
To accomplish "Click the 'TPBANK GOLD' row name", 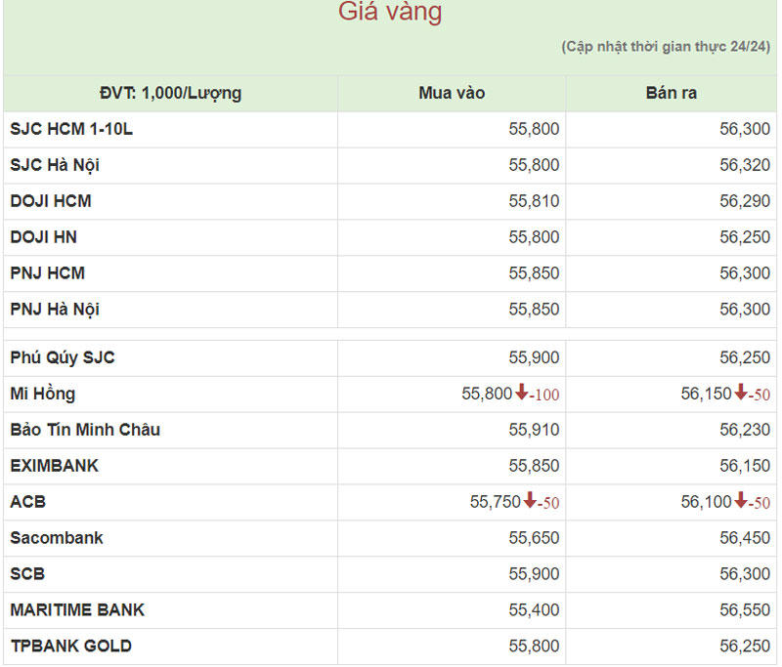I will [x=71, y=646].
